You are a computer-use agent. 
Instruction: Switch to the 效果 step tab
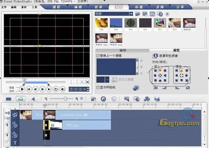tap(98, 7)
